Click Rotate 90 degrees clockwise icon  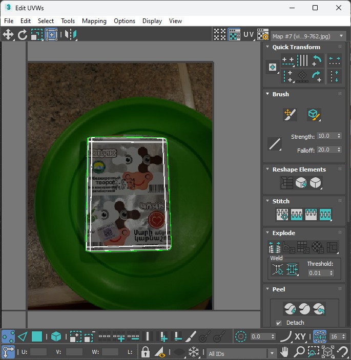[x=317, y=76]
